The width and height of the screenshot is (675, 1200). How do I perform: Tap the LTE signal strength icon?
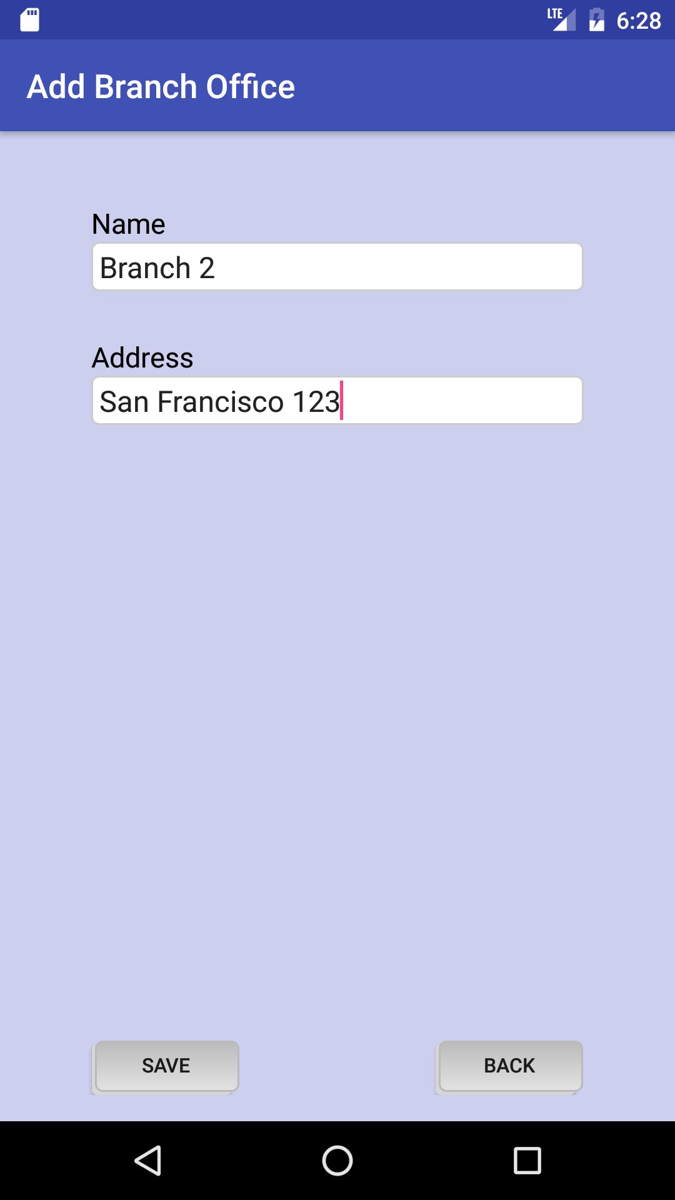pos(561,19)
